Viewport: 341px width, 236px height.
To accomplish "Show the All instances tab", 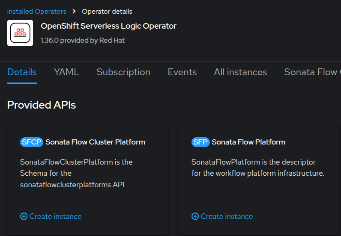I will pos(240,72).
